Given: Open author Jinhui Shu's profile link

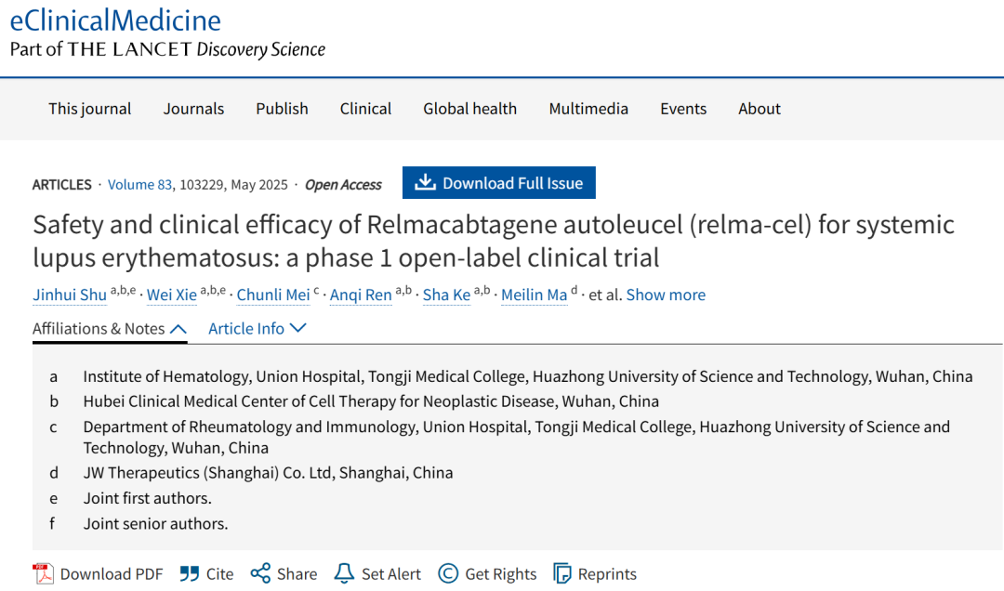Looking at the screenshot, I should click(69, 295).
